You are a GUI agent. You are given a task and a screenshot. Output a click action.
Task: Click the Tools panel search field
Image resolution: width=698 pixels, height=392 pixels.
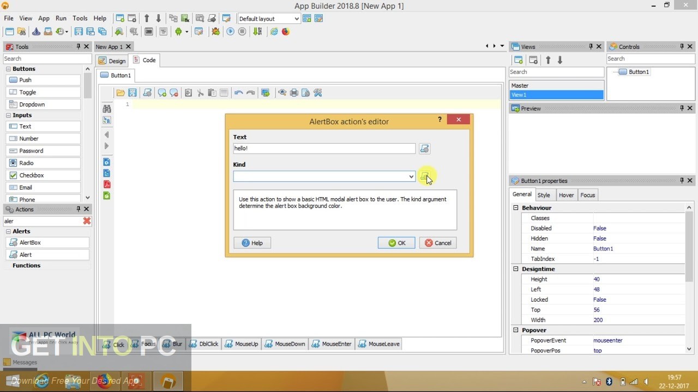click(47, 59)
